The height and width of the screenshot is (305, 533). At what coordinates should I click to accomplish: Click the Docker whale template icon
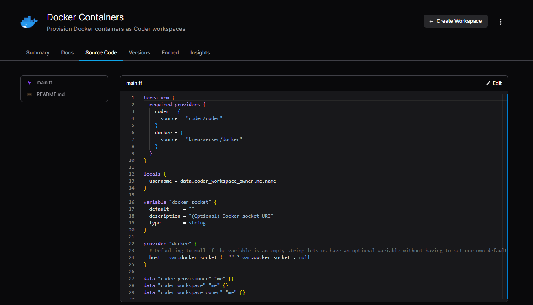pyautogui.click(x=29, y=22)
